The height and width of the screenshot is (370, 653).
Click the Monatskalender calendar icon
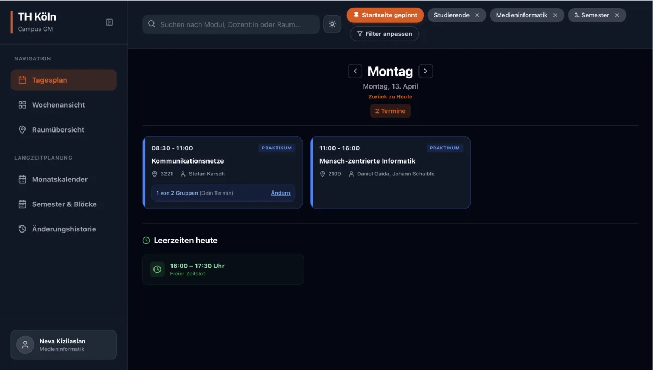point(22,179)
